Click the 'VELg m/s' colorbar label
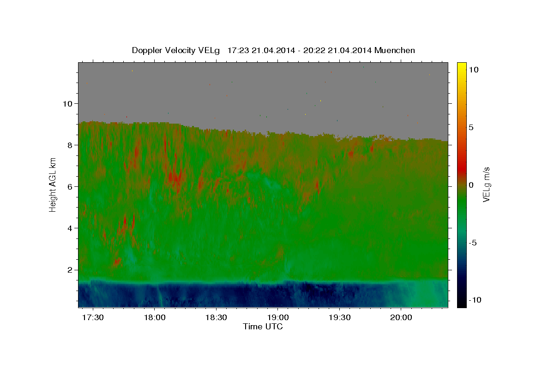The image size is (554, 369). [486, 184]
